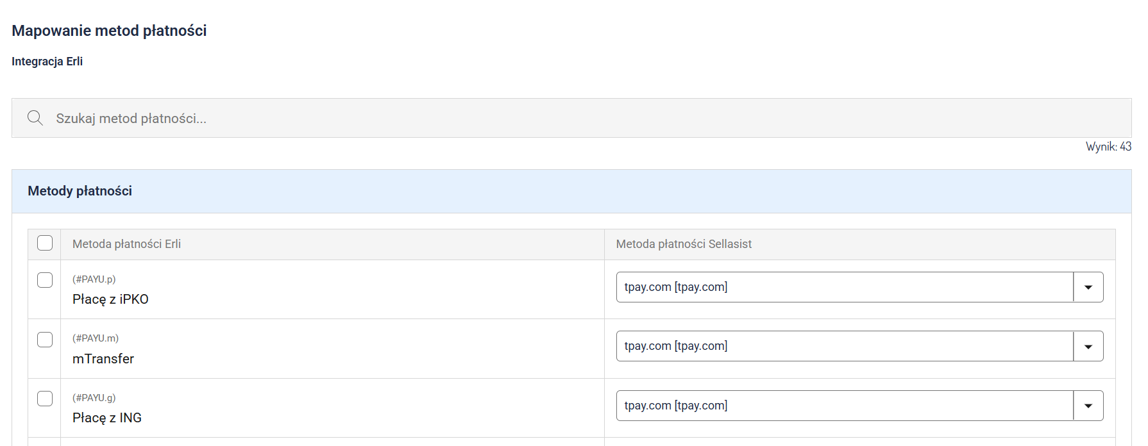The width and height of the screenshot is (1148, 446).
Task: Open the mTransfer row dropdown arrow
Action: point(1088,346)
